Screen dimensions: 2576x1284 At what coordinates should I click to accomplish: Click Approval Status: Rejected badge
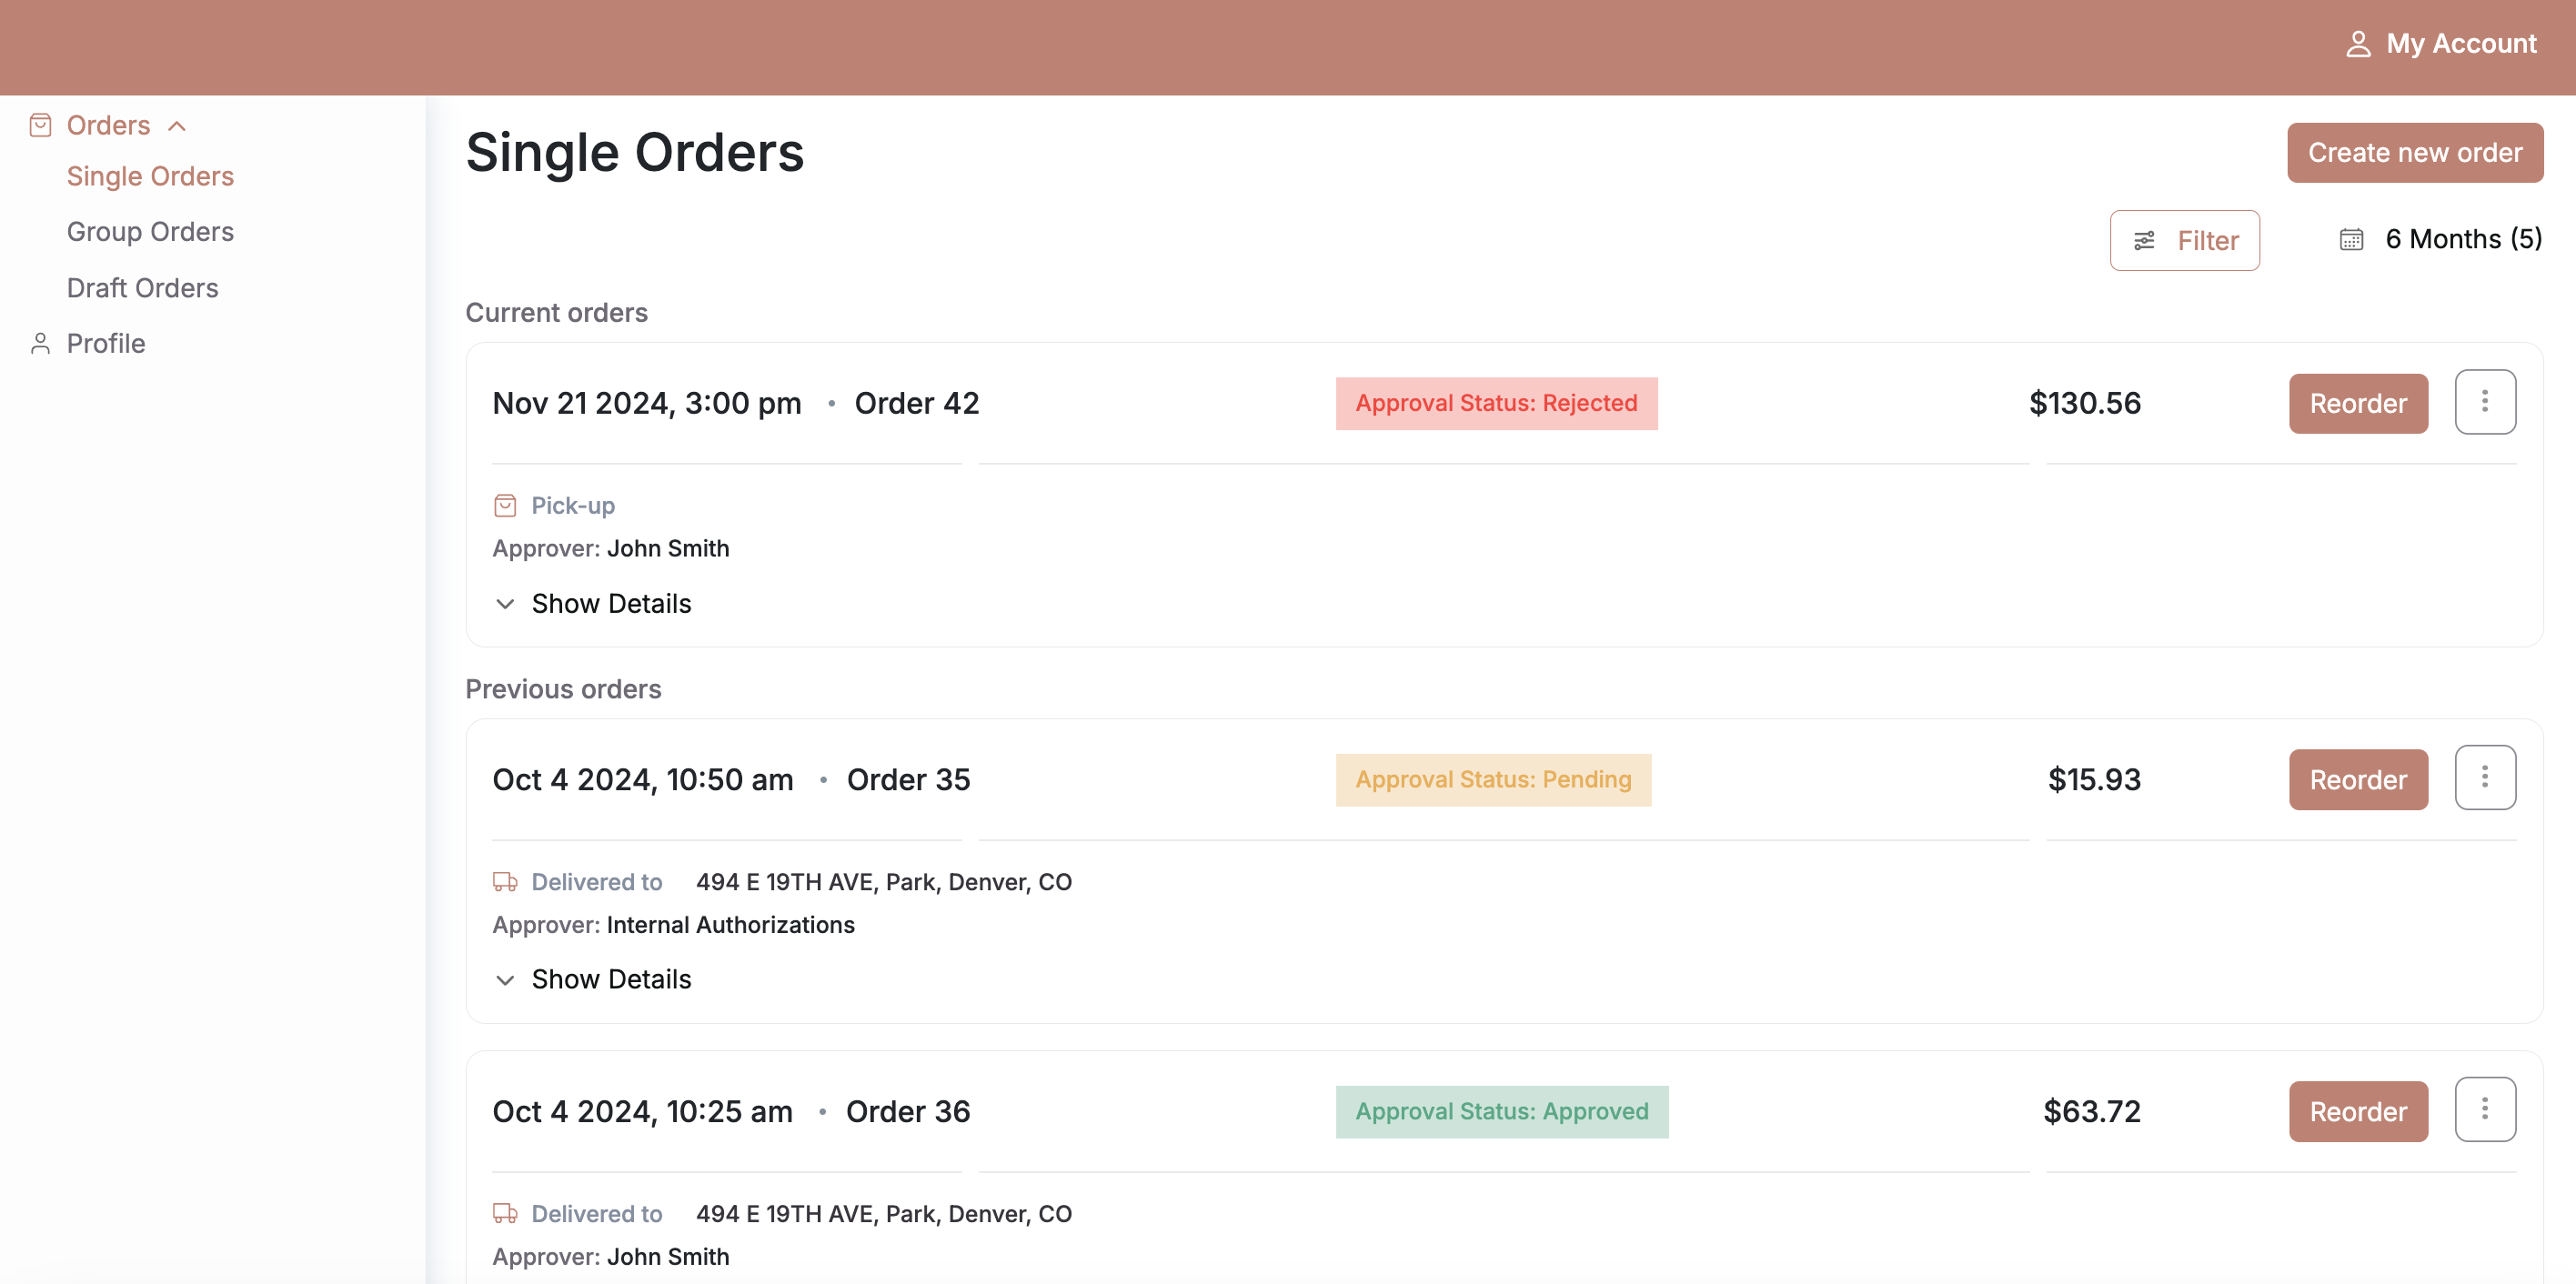pyautogui.click(x=1496, y=403)
